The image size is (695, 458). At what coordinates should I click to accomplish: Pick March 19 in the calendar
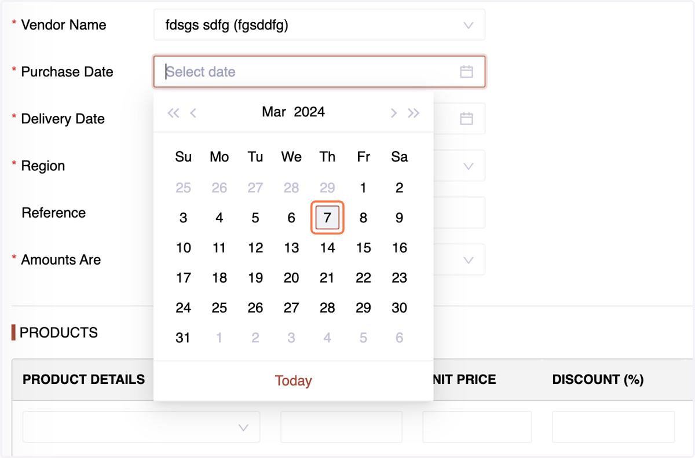click(255, 278)
